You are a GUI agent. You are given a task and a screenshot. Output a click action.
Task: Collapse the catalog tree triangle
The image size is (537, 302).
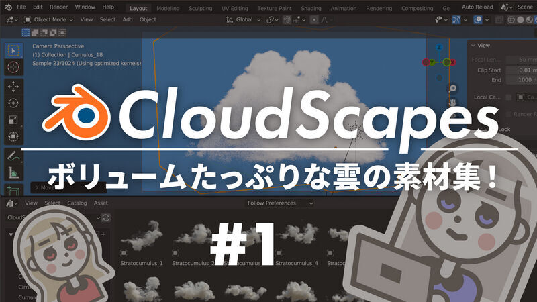tap(11, 234)
